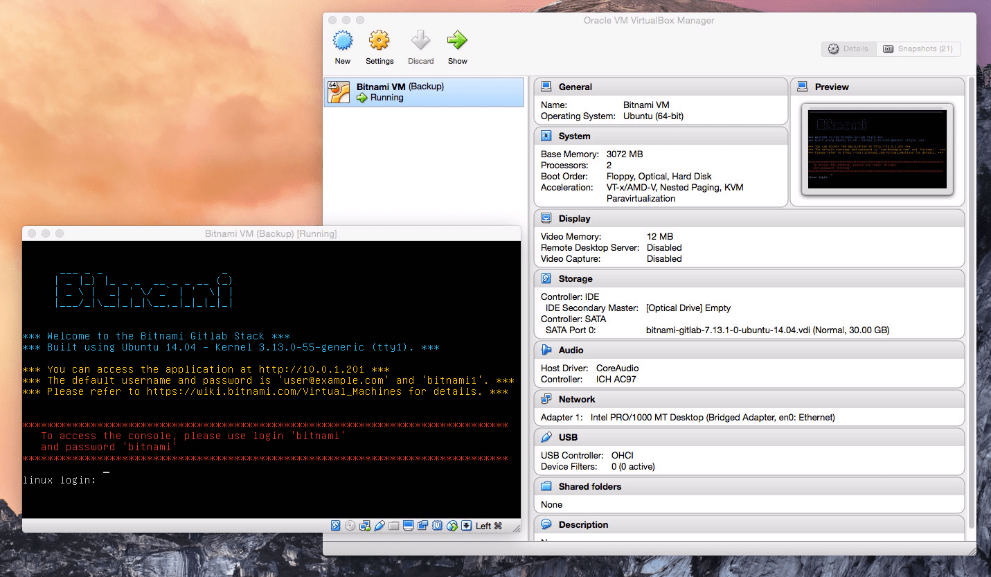Click the hard disk activity status icon
The image size is (991, 577).
(x=336, y=526)
